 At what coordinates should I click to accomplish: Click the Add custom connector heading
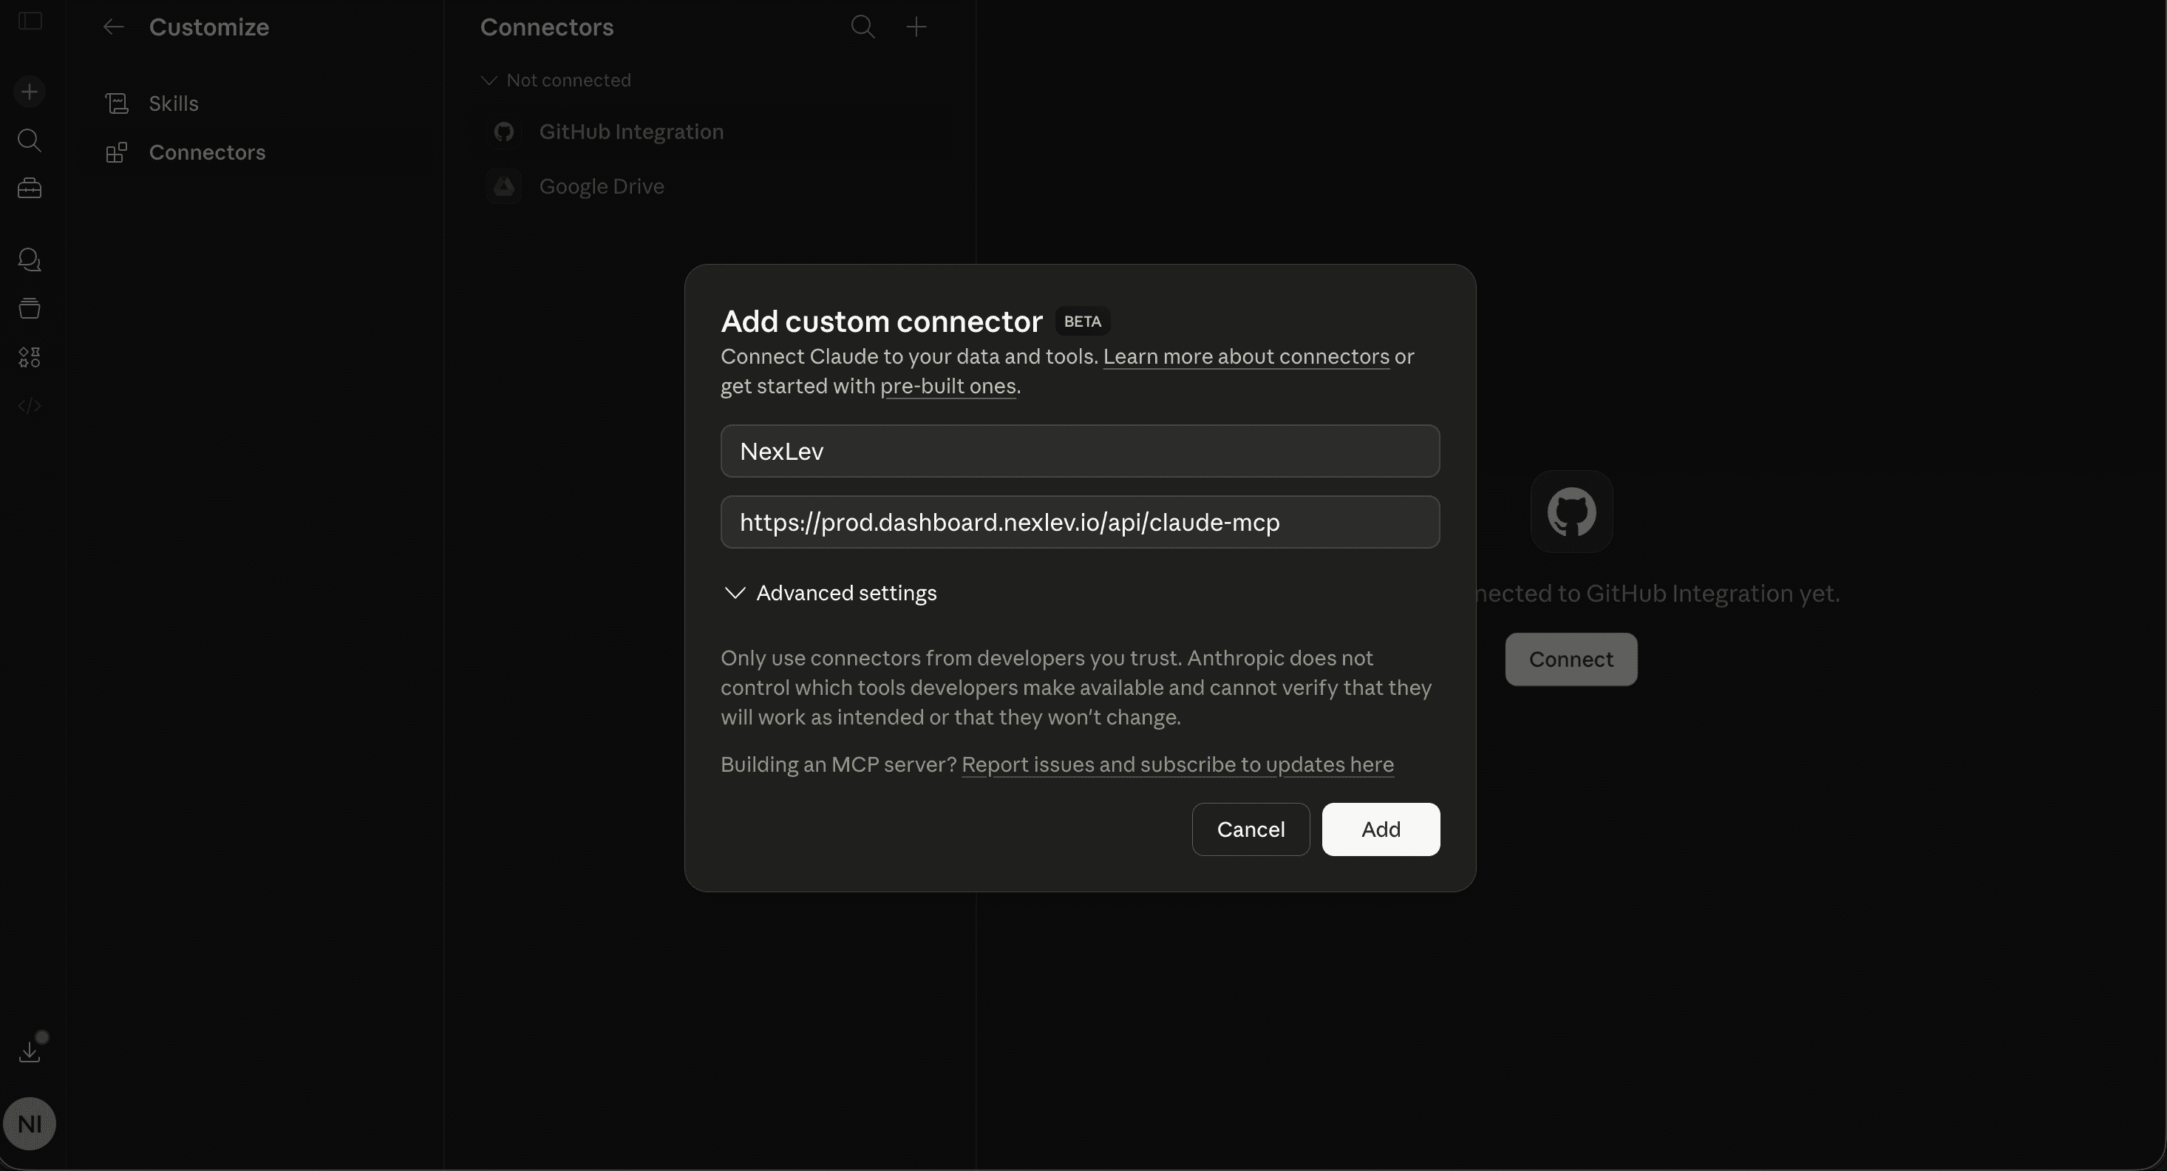point(882,322)
